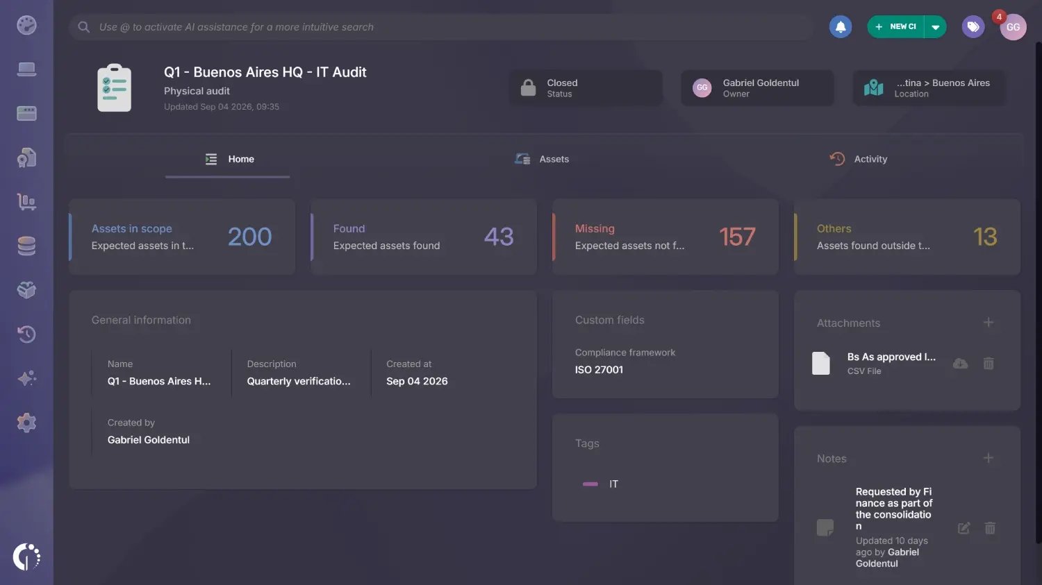Click the page vertical scrollbar
Image resolution: width=1042 pixels, height=585 pixels.
[1038, 291]
